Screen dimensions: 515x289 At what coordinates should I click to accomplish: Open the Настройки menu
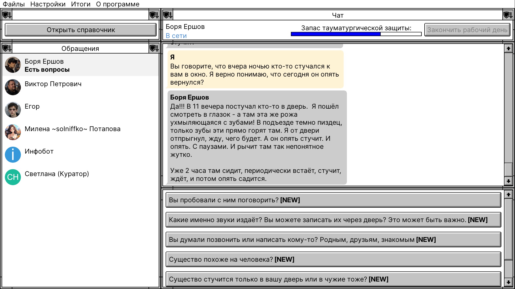click(48, 4)
